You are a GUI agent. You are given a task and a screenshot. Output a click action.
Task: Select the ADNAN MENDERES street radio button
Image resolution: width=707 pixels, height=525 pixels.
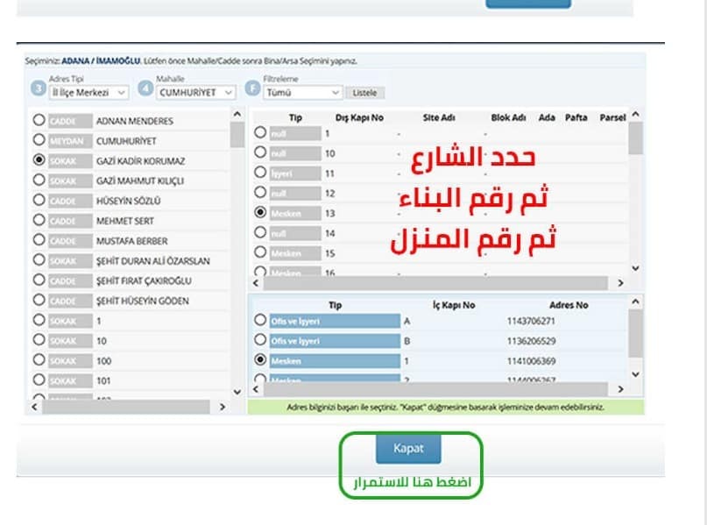tap(39, 120)
